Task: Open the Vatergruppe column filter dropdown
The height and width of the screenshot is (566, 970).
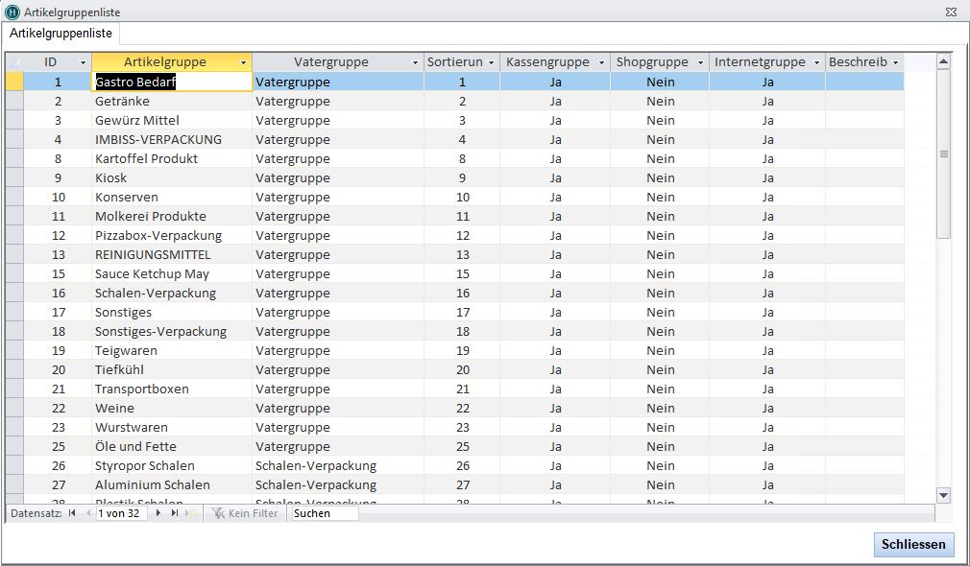Action: [x=415, y=62]
